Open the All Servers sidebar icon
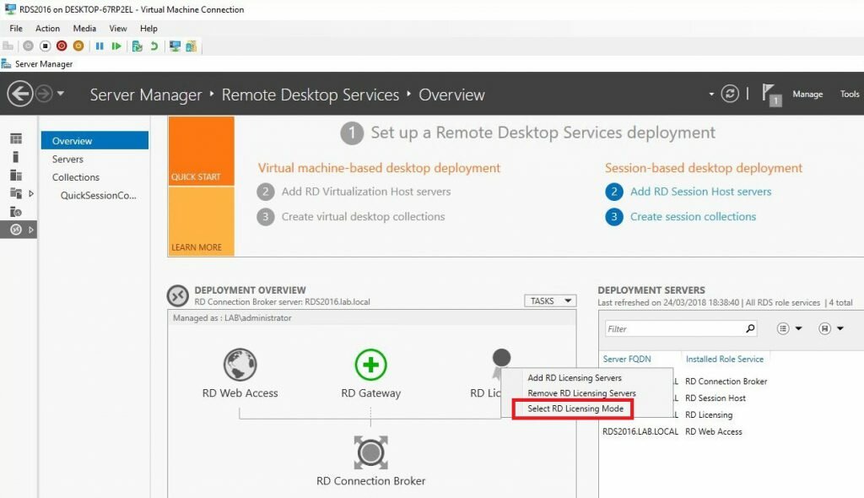This screenshot has width=864, height=498. click(x=16, y=175)
